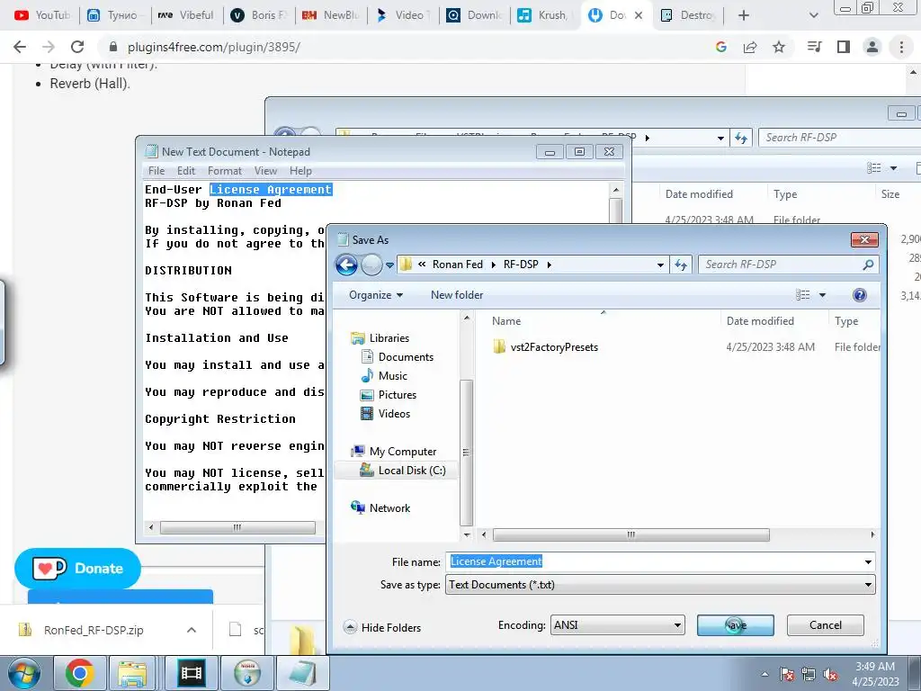Open the RonFed_RF-DSP.zip download
This screenshot has height=691, width=921.
93,630
